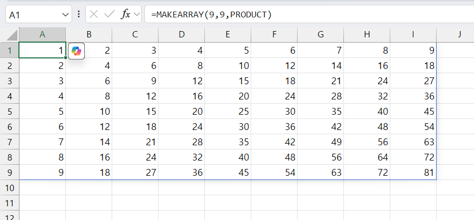Screen dimensions: 474x220
Task: Select cell B9 containing 18
Action: tap(89, 172)
